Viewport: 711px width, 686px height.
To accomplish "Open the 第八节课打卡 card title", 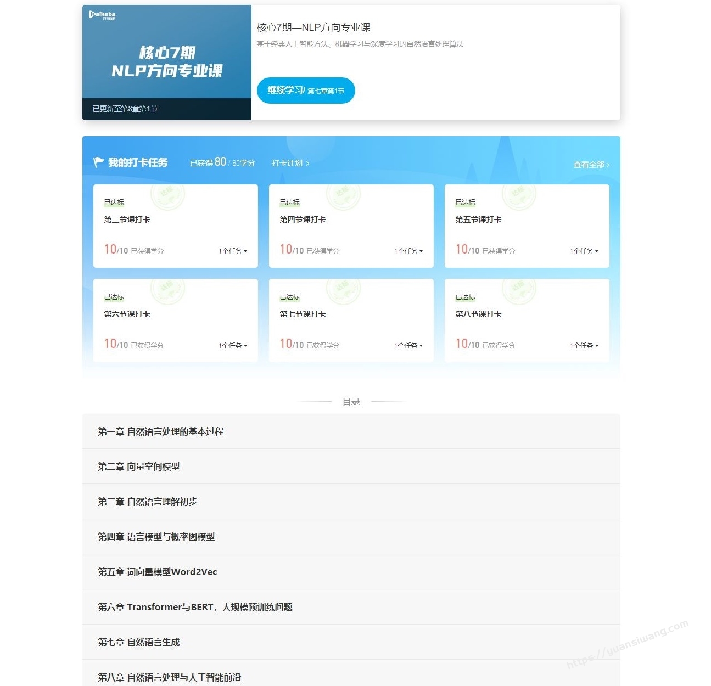I will pyautogui.click(x=478, y=314).
